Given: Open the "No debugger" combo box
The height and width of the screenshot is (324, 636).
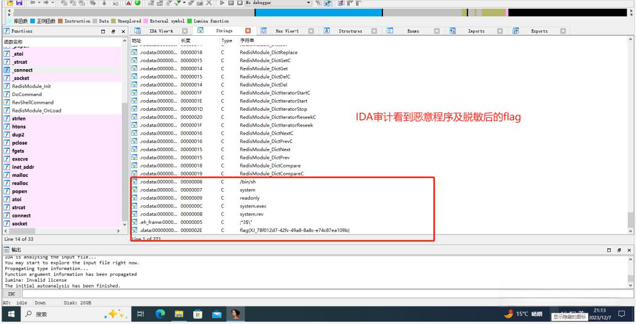Looking at the screenshot, I should 278,3.
